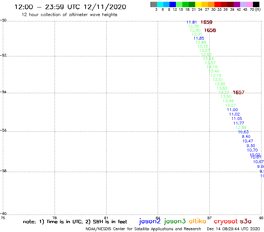This screenshot has width=264, height=232.
Task: Click the cyan swatch in the color scale
Action: [160, 4]
